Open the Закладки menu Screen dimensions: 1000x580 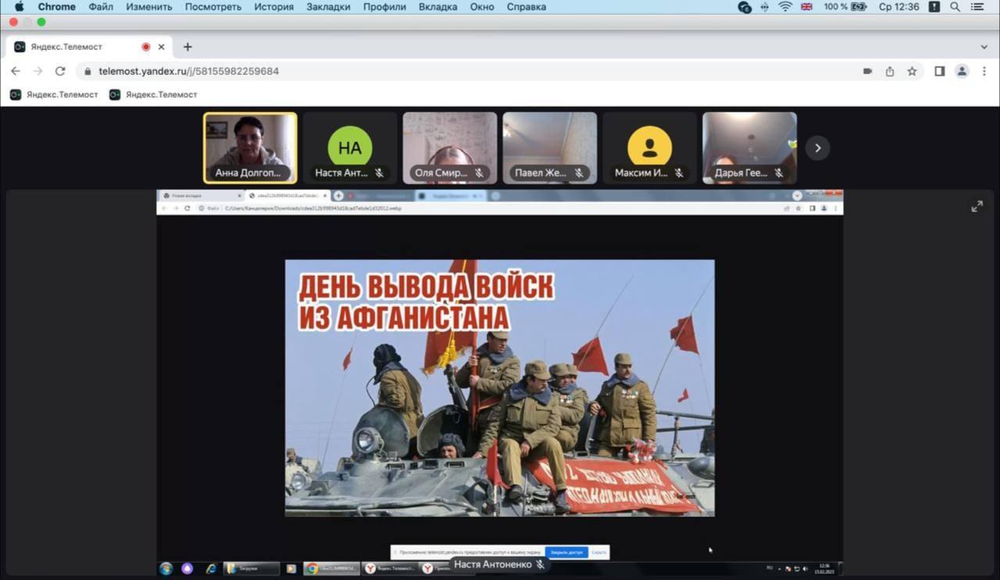click(x=328, y=7)
